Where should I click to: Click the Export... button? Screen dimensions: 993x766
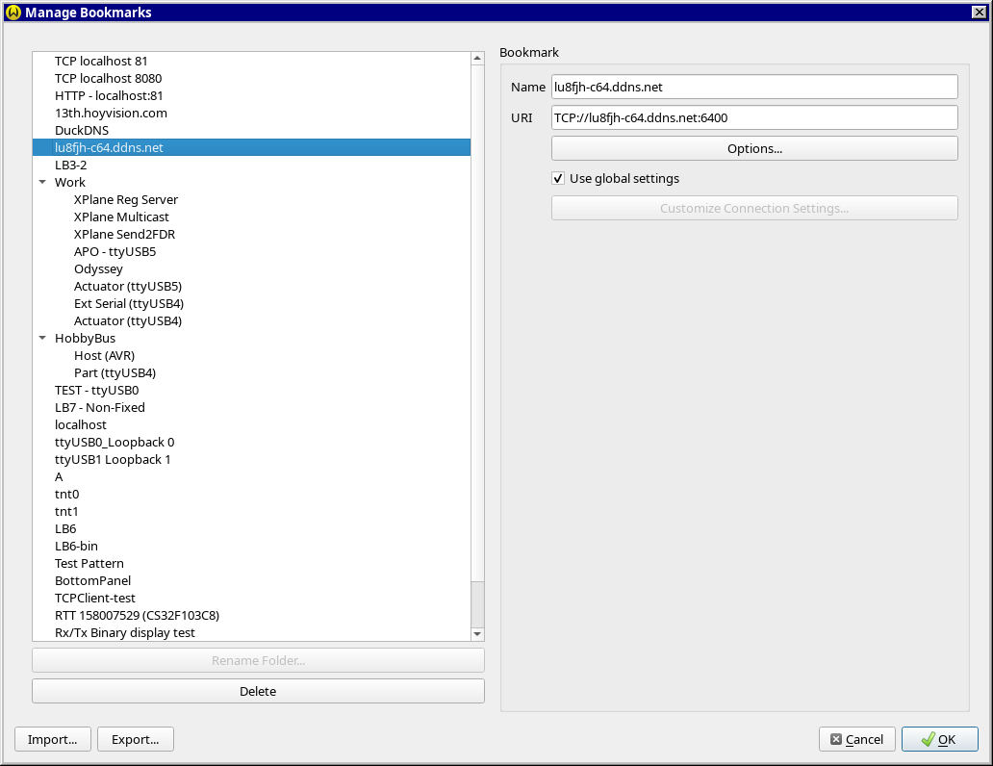tap(136, 739)
